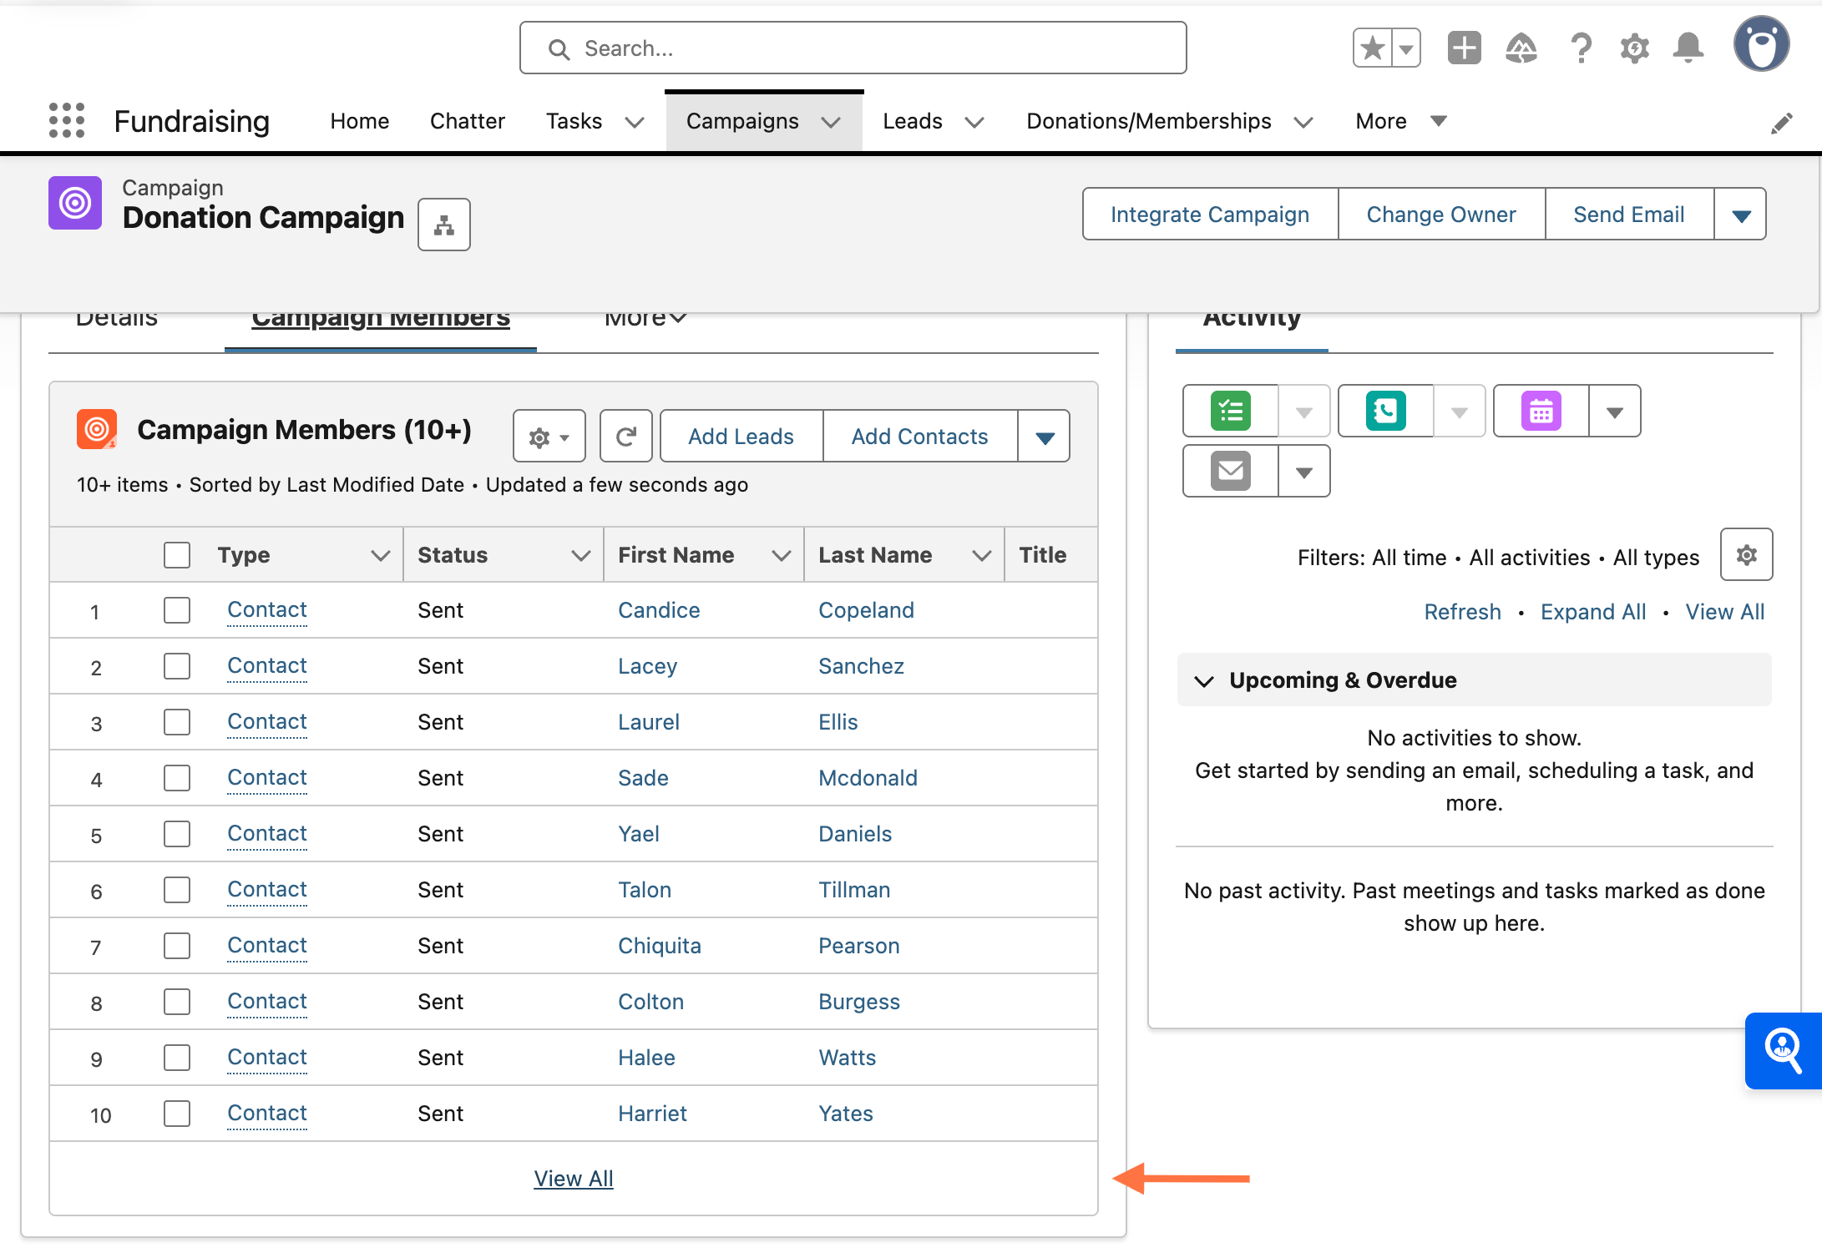Open the blue floating search assistant icon
Viewport: 1822px width, 1258px height.
point(1784,1050)
